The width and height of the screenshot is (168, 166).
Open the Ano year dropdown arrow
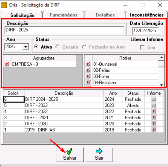pos(26,47)
